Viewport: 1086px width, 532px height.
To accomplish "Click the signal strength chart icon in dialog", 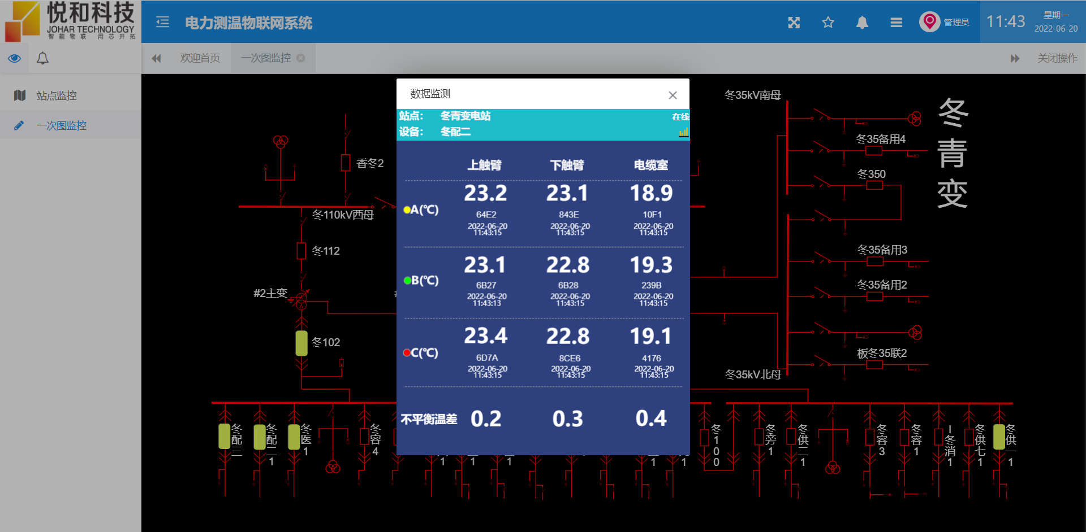I will [683, 132].
